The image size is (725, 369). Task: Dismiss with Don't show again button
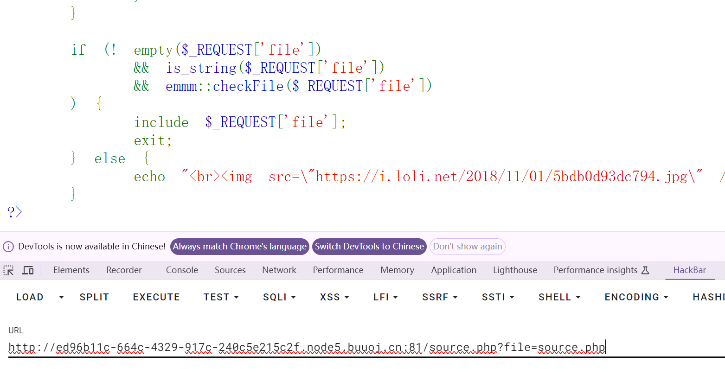point(468,247)
